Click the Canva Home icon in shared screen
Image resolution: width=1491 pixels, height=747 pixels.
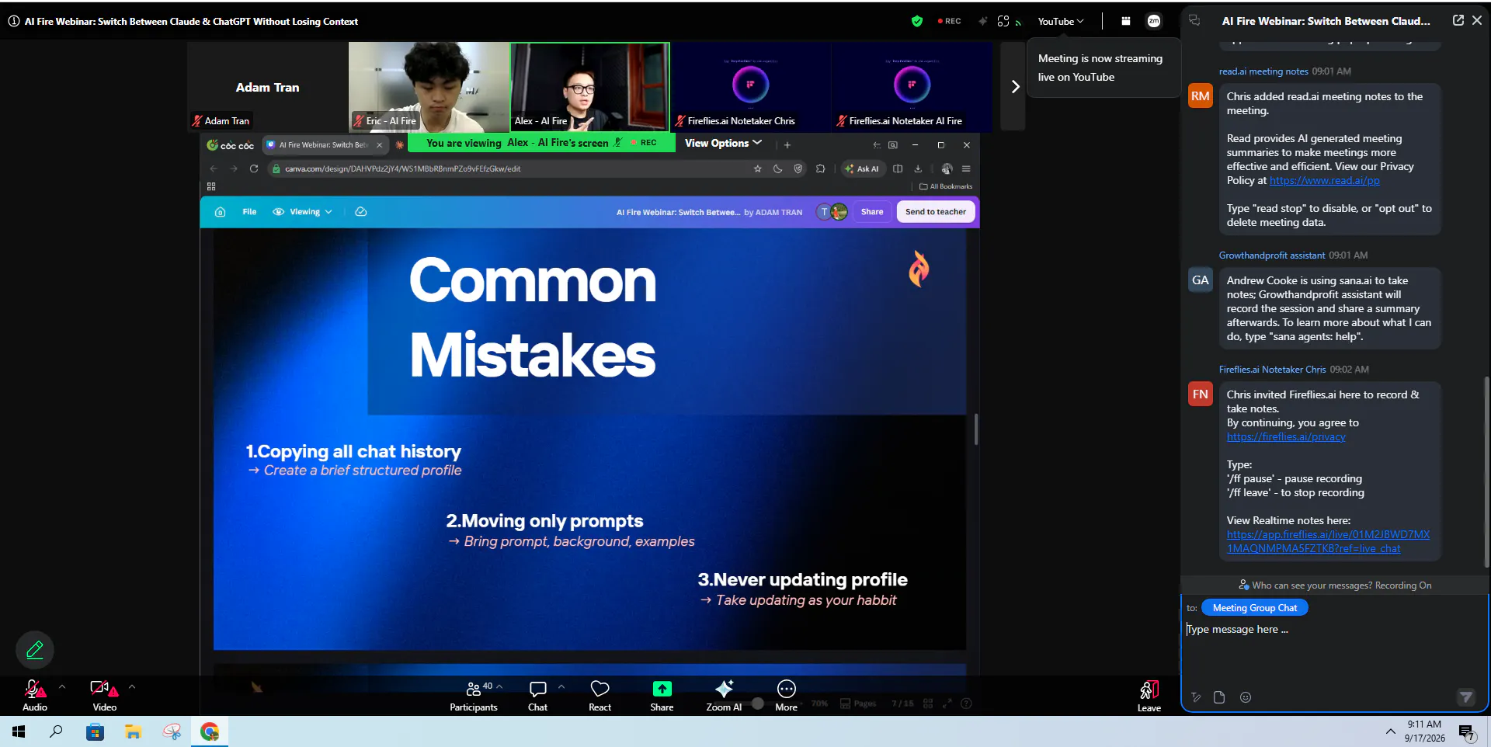click(220, 212)
